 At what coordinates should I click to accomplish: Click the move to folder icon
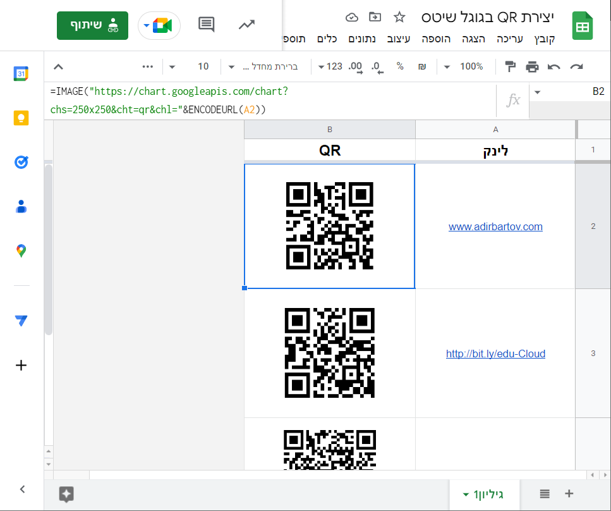[x=375, y=17]
